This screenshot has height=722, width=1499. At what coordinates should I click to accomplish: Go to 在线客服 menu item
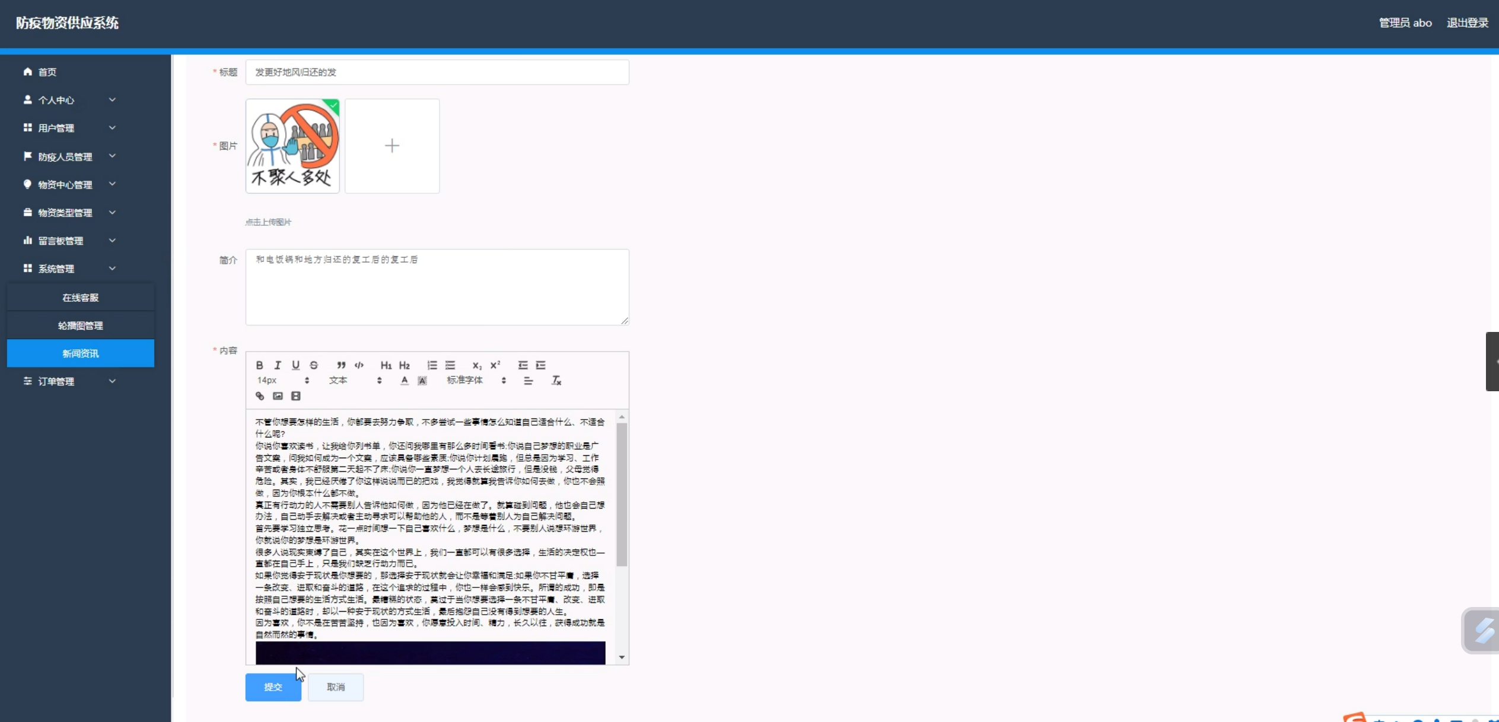click(81, 298)
